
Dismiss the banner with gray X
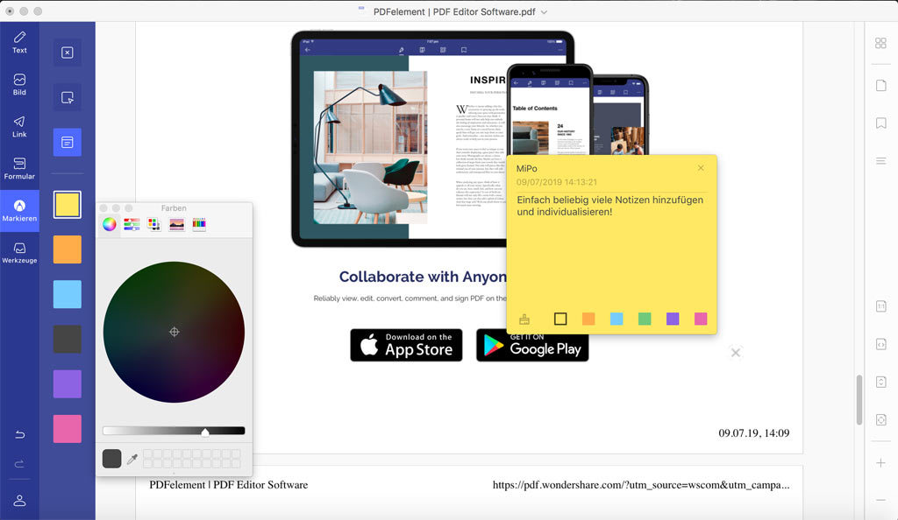click(x=736, y=353)
